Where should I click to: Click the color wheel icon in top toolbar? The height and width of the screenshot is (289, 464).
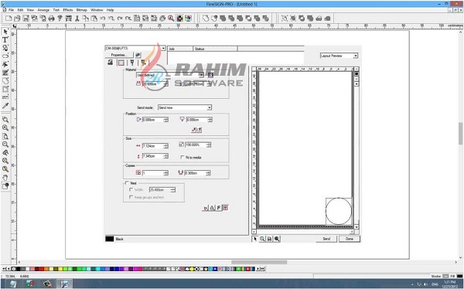[188, 19]
